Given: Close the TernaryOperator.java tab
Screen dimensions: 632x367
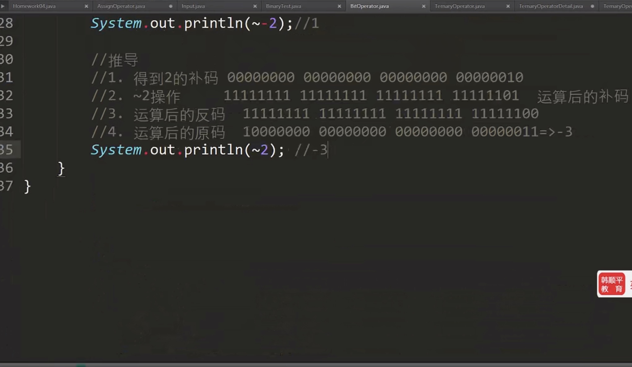Looking at the screenshot, I should click(x=508, y=6).
